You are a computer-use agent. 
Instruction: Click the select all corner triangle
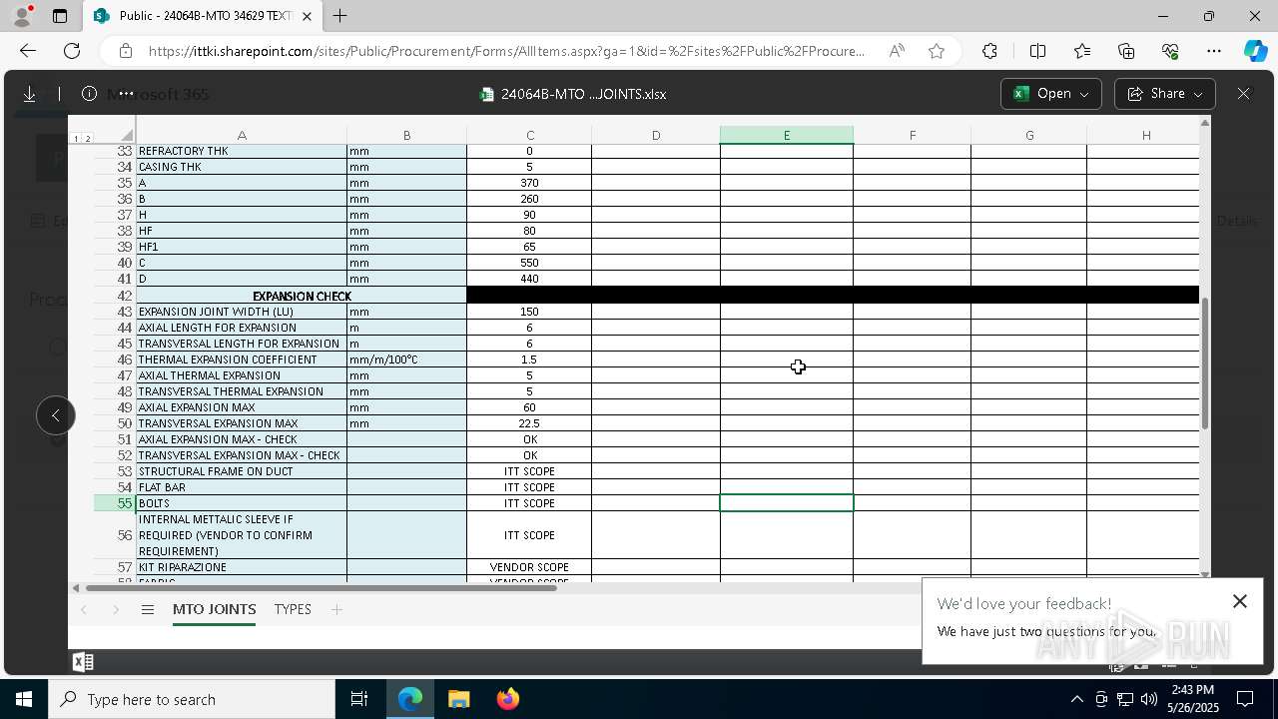click(x=127, y=136)
